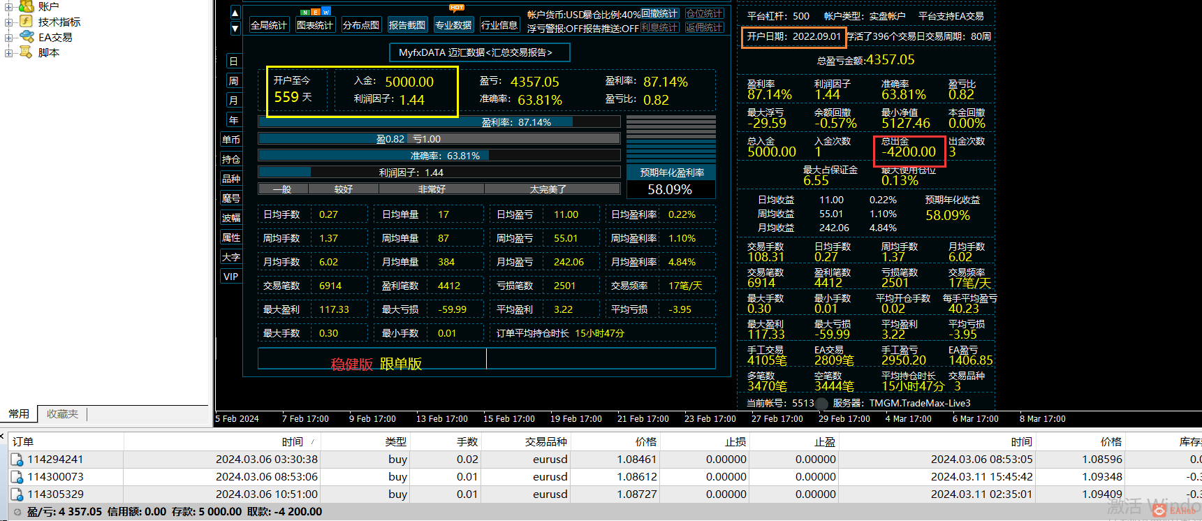The width and height of the screenshot is (1202, 521).
Task: Click the 跟单版 yellow link
Action: (401, 365)
